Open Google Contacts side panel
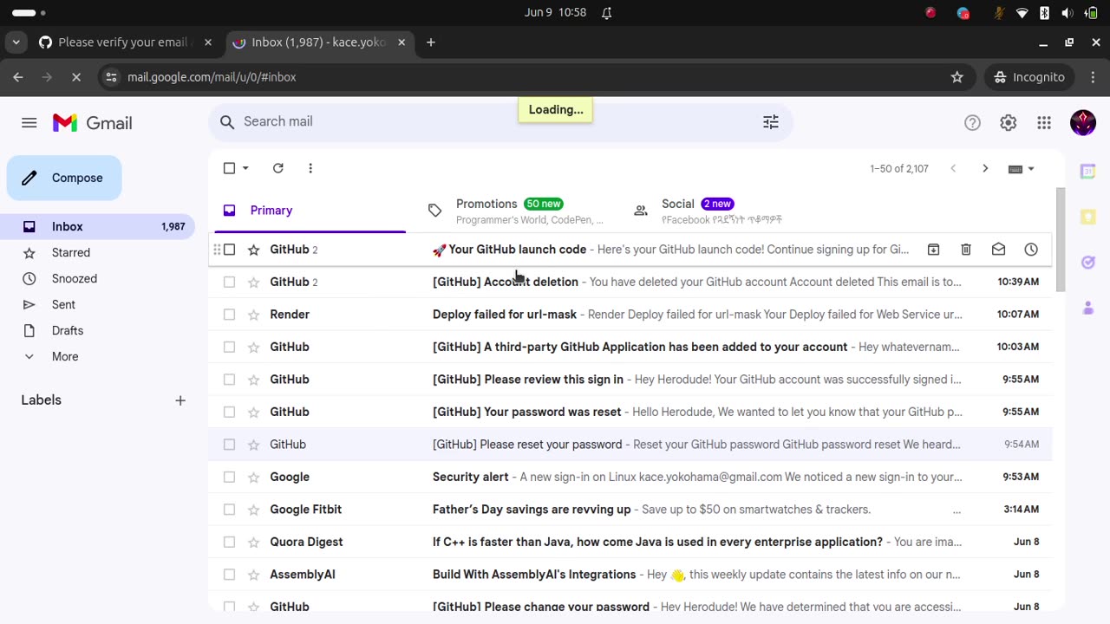This screenshot has height=624, width=1110. click(1087, 307)
